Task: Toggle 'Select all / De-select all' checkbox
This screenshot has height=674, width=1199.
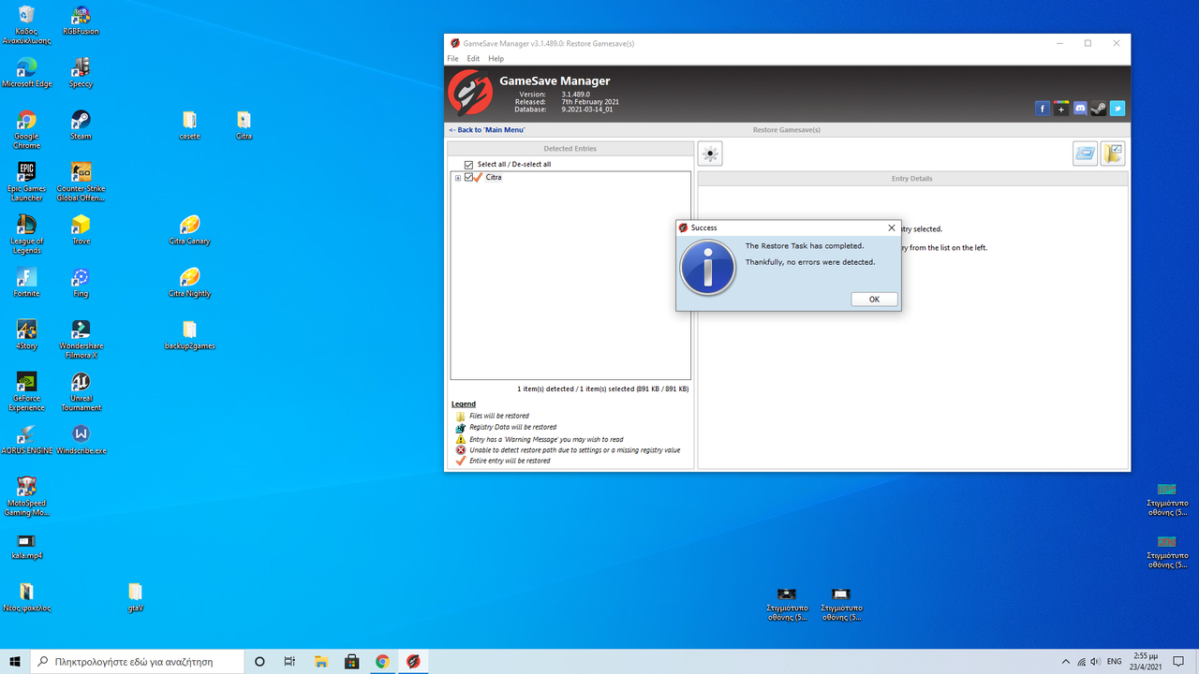Action: [x=469, y=165]
